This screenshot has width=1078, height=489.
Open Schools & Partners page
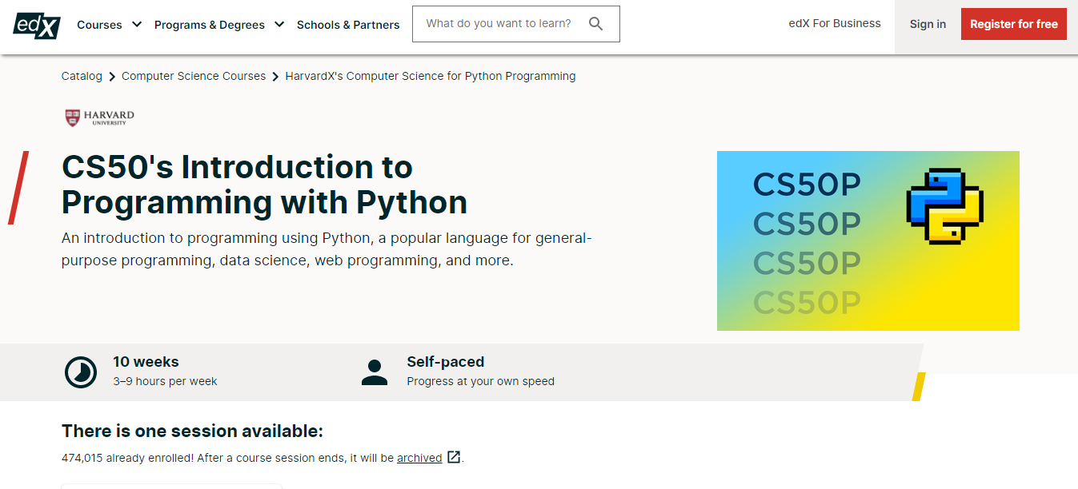click(x=348, y=25)
